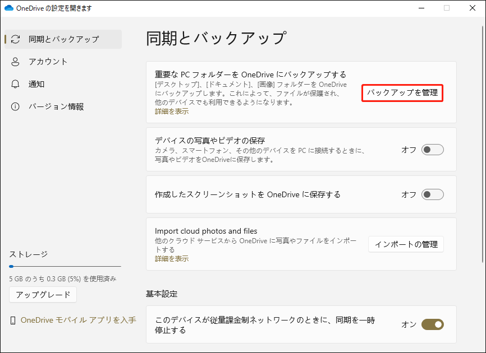Viewport: 486px width, 353px height.
Task: Click the bell icon beside 通知
Action: 15,84
